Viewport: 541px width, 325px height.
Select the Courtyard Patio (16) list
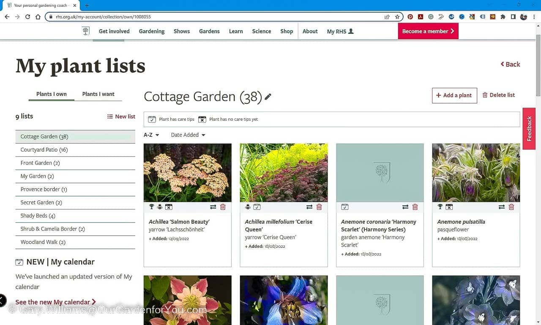pos(75,150)
